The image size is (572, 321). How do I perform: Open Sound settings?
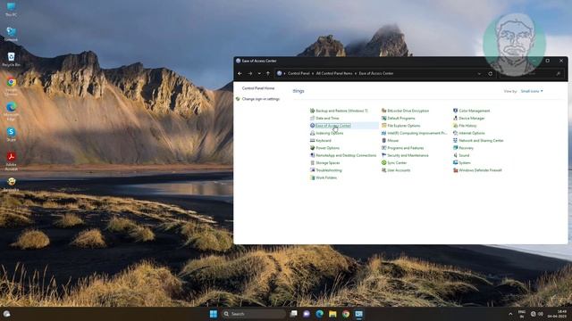tap(461, 155)
